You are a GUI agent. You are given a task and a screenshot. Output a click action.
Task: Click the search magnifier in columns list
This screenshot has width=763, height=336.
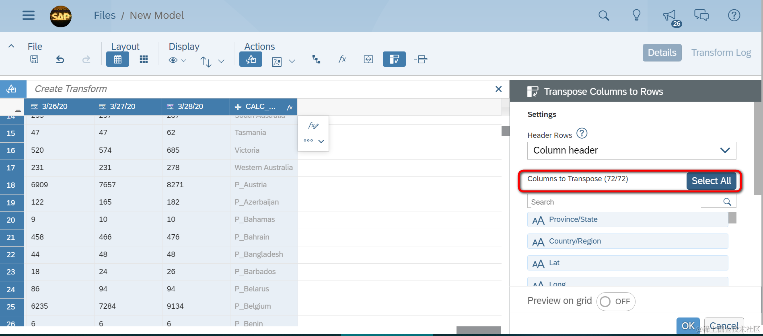click(727, 202)
